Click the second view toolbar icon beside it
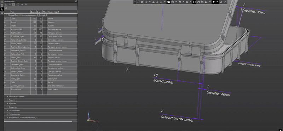The height and width of the screenshot is (131, 283). pos(142,2)
